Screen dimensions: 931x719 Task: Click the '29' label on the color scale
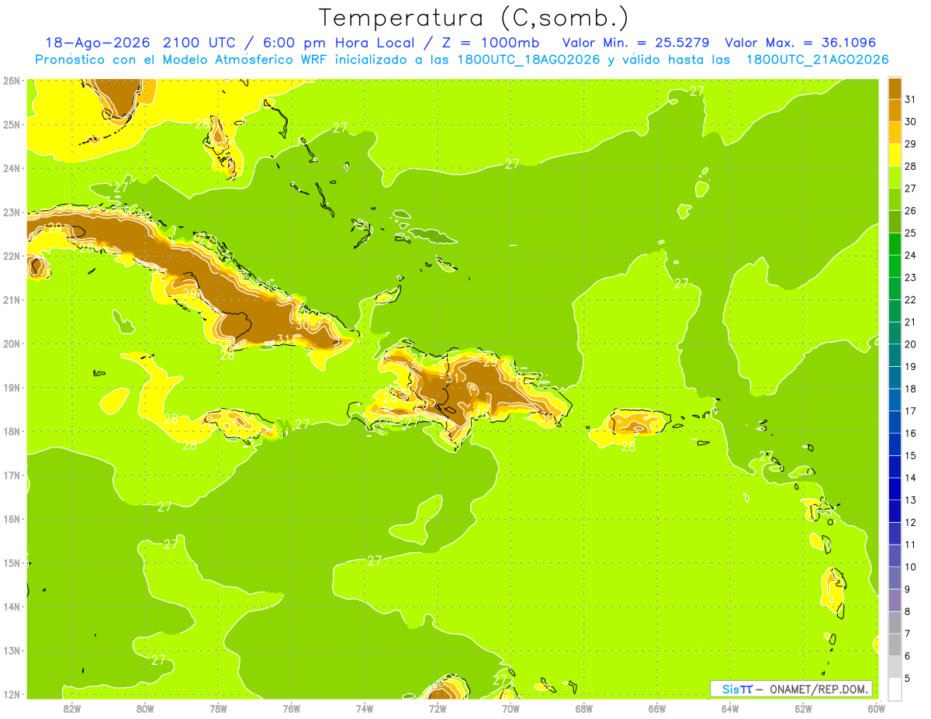911,144
